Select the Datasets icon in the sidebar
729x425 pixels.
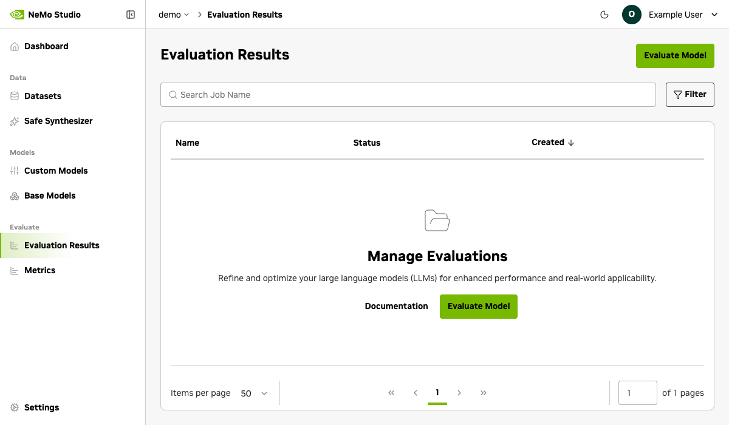pos(14,96)
